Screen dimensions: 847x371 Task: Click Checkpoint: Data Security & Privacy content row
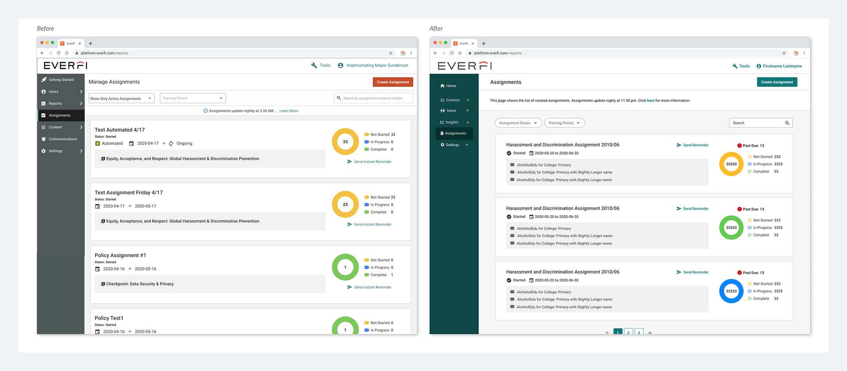pyautogui.click(x=210, y=284)
